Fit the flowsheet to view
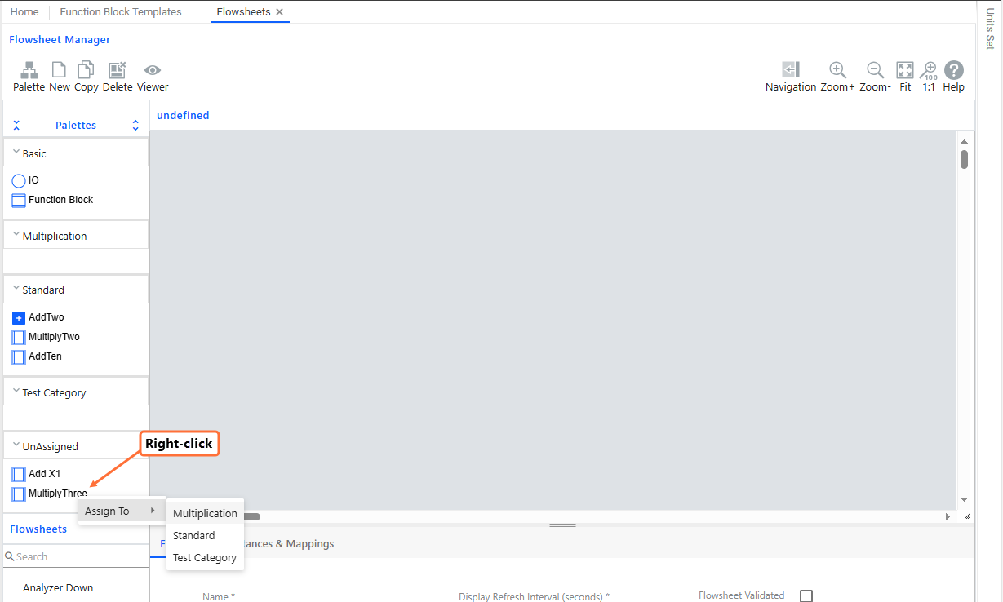The height and width of the screenshot is (602, 1003). click(x=905, y=70)
